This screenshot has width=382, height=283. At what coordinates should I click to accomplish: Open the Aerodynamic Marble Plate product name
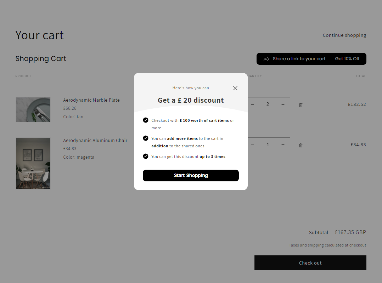[x=91, y=100]
